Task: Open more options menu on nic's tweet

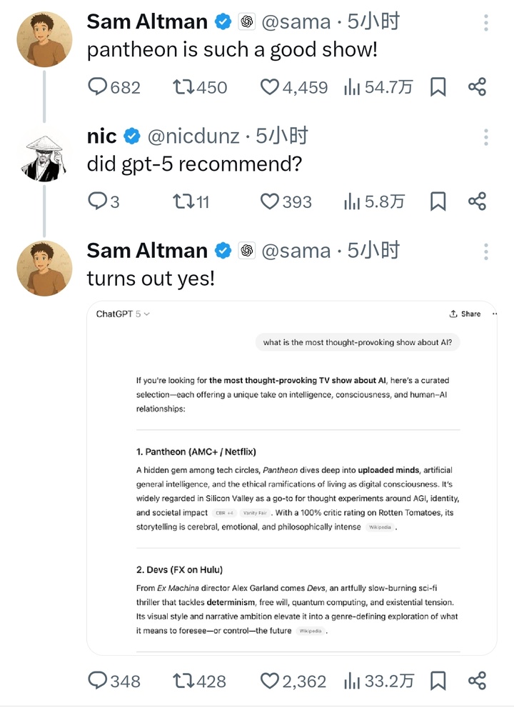Action: [486, 137]
